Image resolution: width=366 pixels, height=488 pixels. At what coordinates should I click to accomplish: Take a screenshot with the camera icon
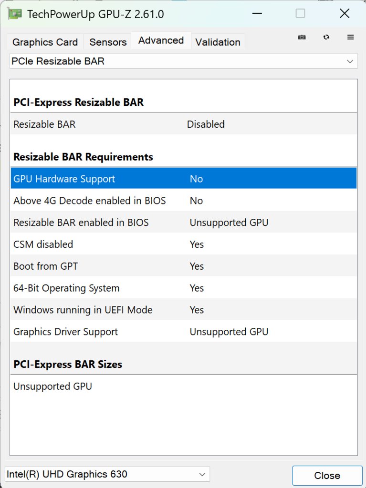302,37
